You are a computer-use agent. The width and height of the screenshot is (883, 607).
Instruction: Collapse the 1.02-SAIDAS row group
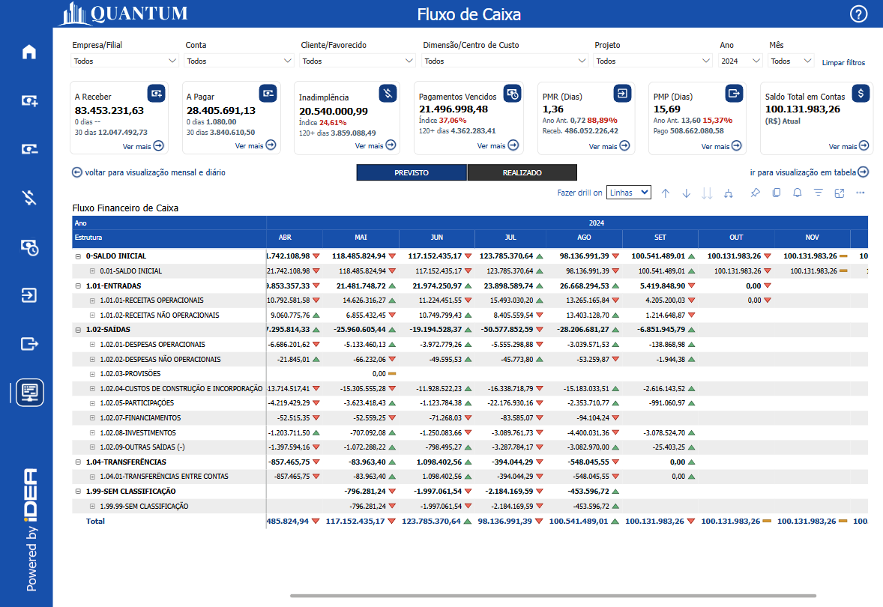pos(78,329)
